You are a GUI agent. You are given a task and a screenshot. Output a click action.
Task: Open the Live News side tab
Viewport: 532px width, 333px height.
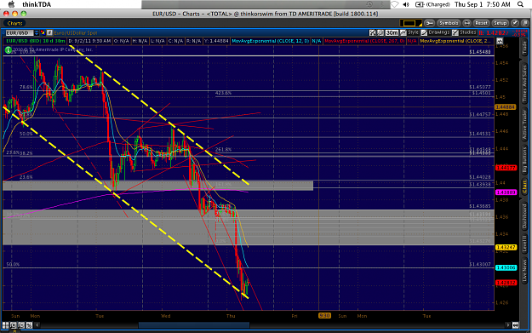(x=524, y=271)
